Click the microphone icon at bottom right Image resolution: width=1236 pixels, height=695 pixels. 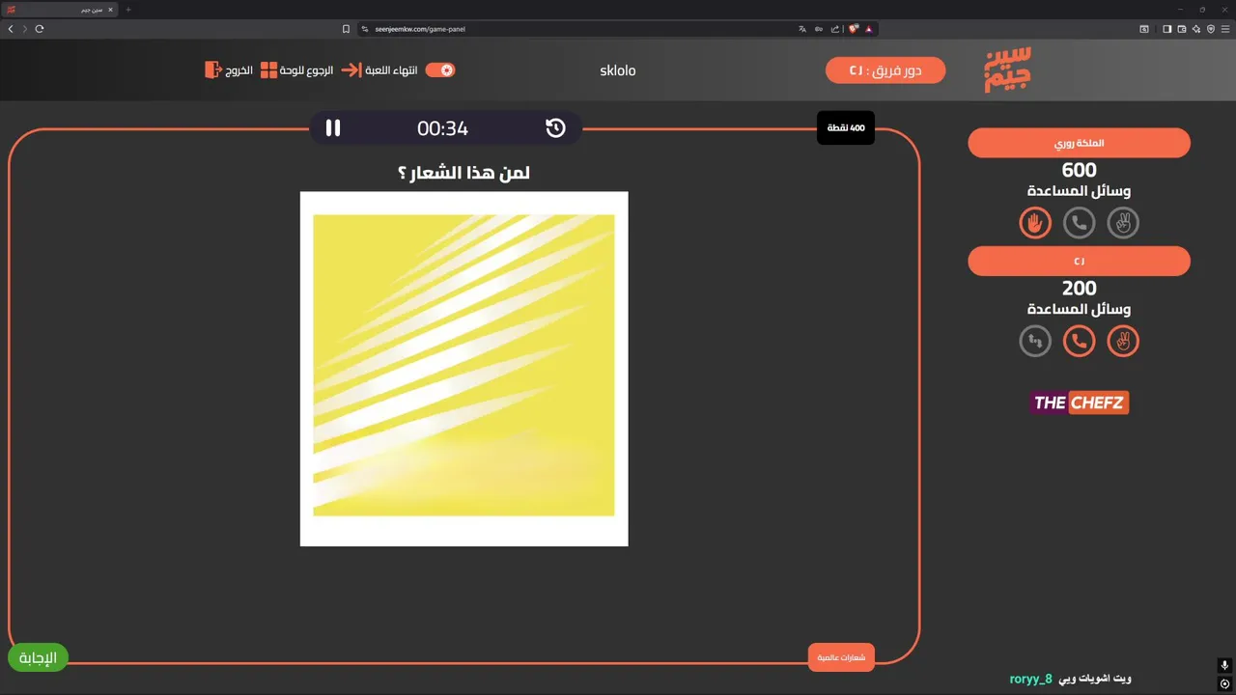pyautogui.click(x=1224, y=666)
